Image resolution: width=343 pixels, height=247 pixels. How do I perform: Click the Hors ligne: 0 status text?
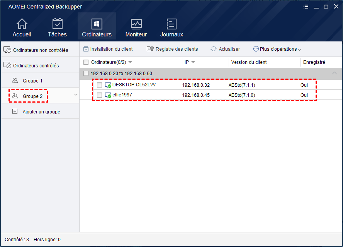point(47,240)
